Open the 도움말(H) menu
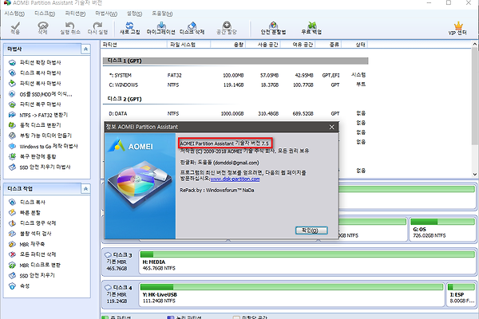Screen dimensions: 479x319 pyautogui.click(x=162, y=14)
